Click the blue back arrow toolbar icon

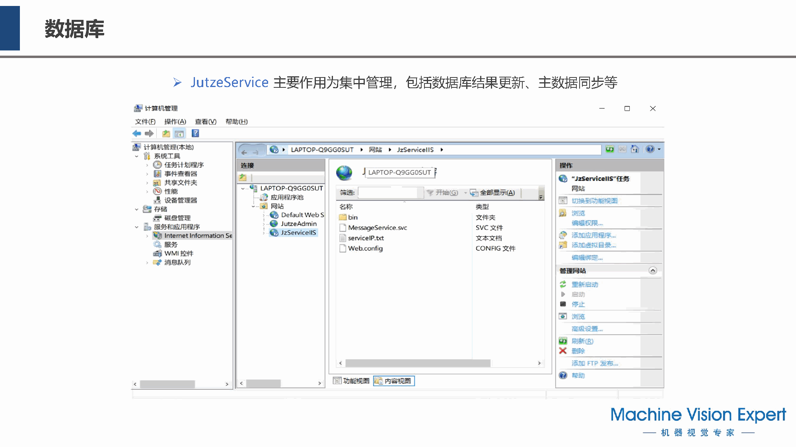pyautogui.click(x=137, y=134)
